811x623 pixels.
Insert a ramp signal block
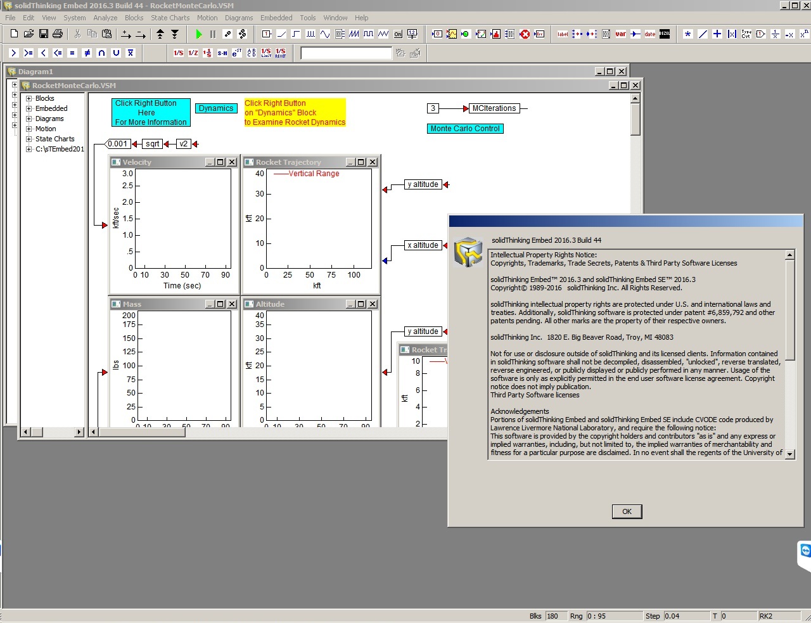(x=281, y=34)
